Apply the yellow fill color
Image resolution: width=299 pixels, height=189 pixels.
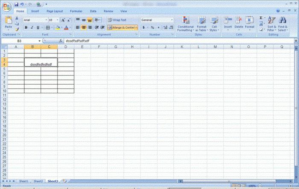pyautogui.click(x=57, y=28)
